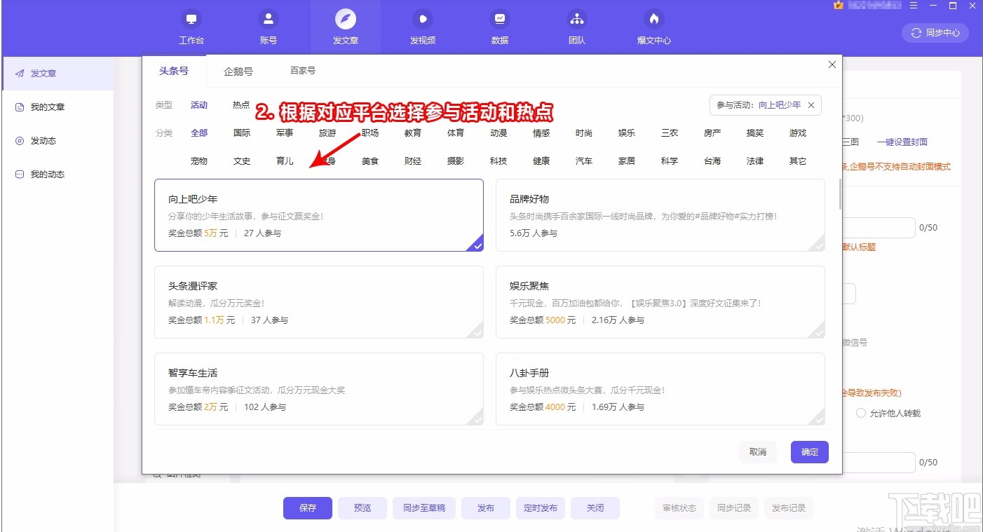983x532 pixels.
Task: Click the 同步中心 sync center button
Action: (x=935, y=32)
